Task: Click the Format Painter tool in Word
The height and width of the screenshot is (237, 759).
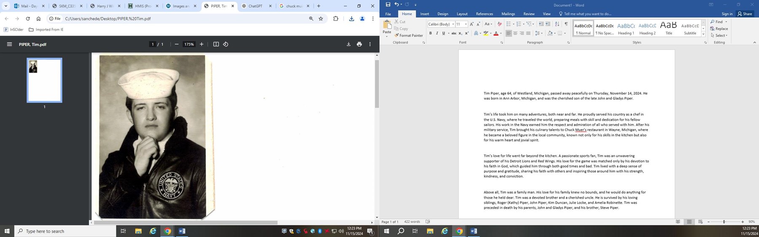Action: click(408, 35)
